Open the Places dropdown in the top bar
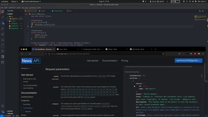Image resolution: width=208 pixels, height=117 pixels. click(x=14, y=1)
